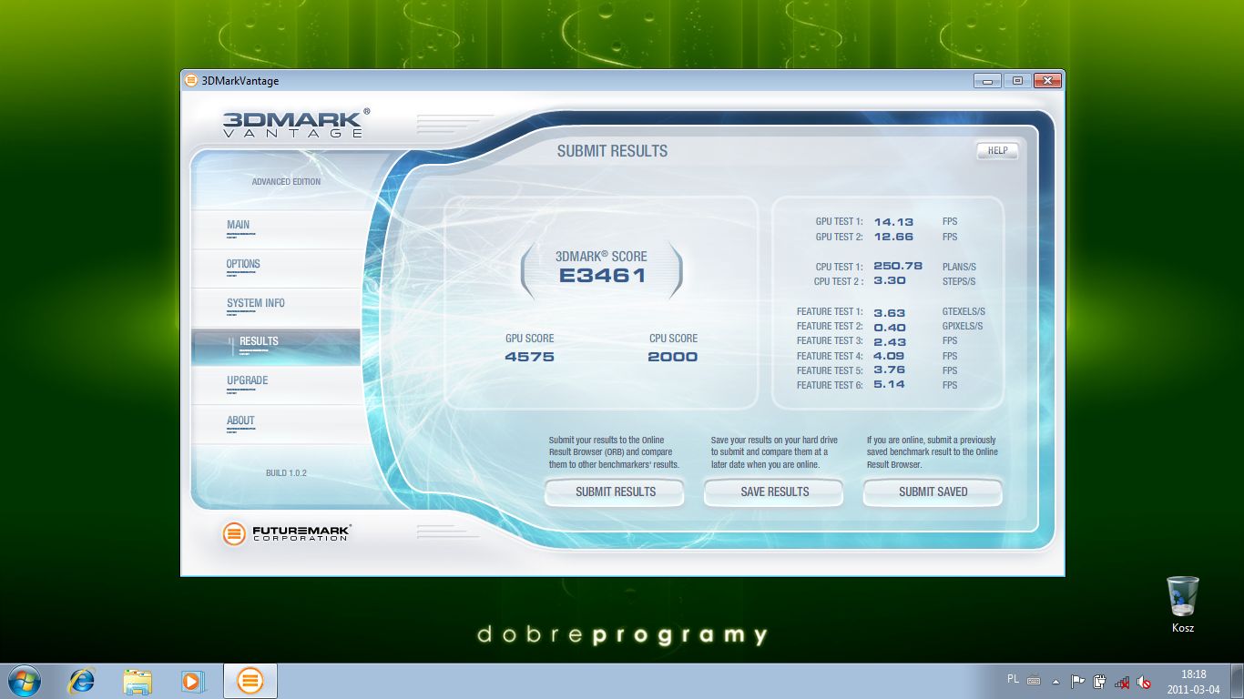Go to SYSTEM INFO page
Screen dimensions: 1244x699
click(276, 308)
